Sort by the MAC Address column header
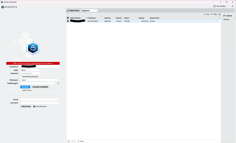Screen dimensions: 236x143 78,18
